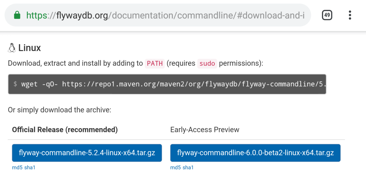Click the dollar prompt in the code block
366x191 pixels.
pos(15,84)
